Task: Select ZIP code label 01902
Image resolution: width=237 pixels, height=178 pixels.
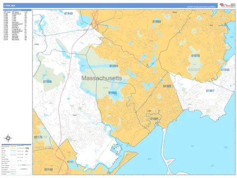Action: 167,86
